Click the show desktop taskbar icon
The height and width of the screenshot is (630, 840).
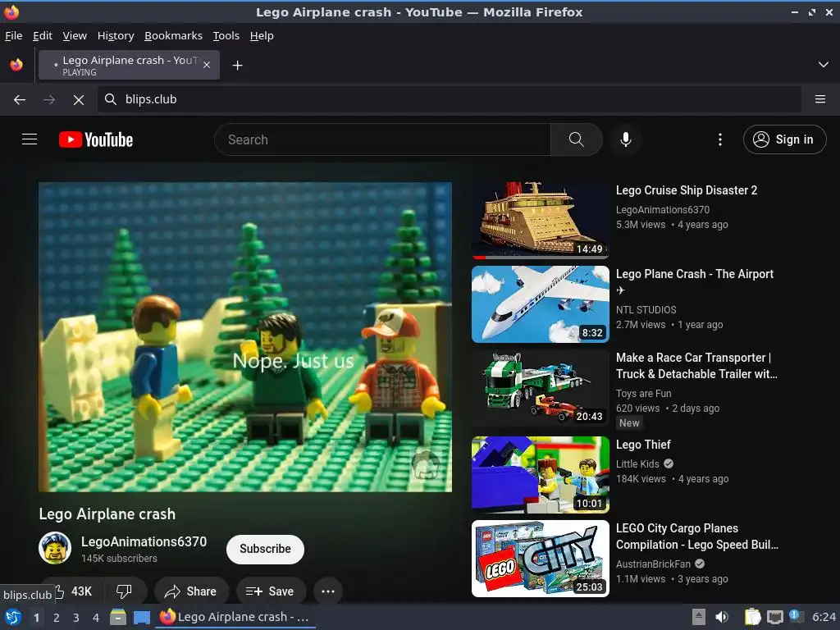point(142,618)
